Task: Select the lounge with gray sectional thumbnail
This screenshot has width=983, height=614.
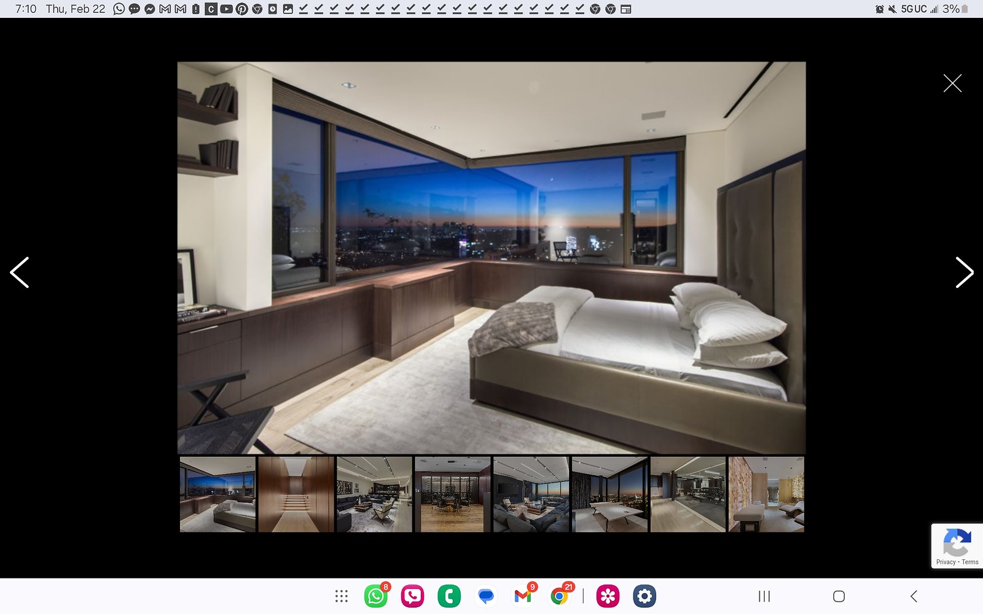Action: [531, 494]
